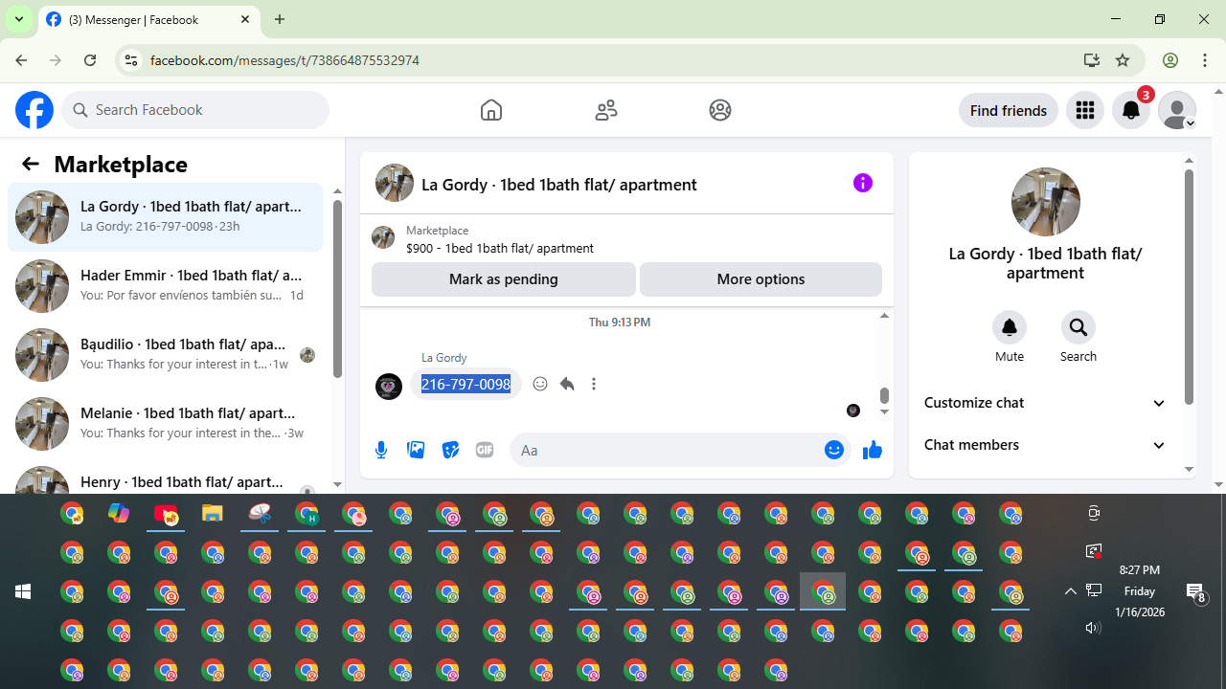Mute this conversation with bell icon
The image size is (1226, 689).
pyautogui.click(x=1010, y=327)
